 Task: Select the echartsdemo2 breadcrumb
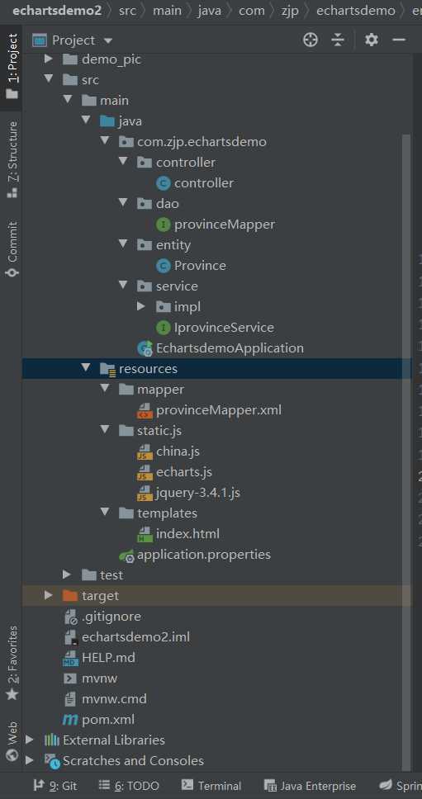tap(57, 10)
